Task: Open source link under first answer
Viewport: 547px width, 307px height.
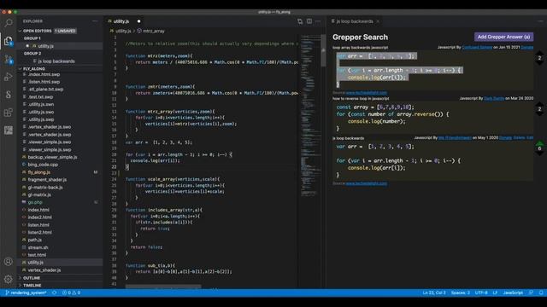Action: click(367, 93)
